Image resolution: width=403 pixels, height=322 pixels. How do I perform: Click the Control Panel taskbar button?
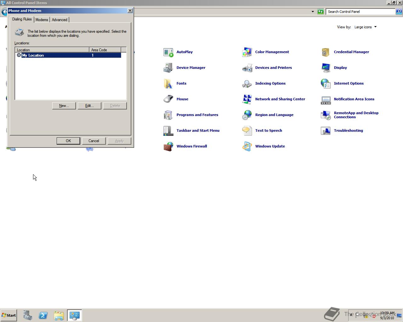75,315
